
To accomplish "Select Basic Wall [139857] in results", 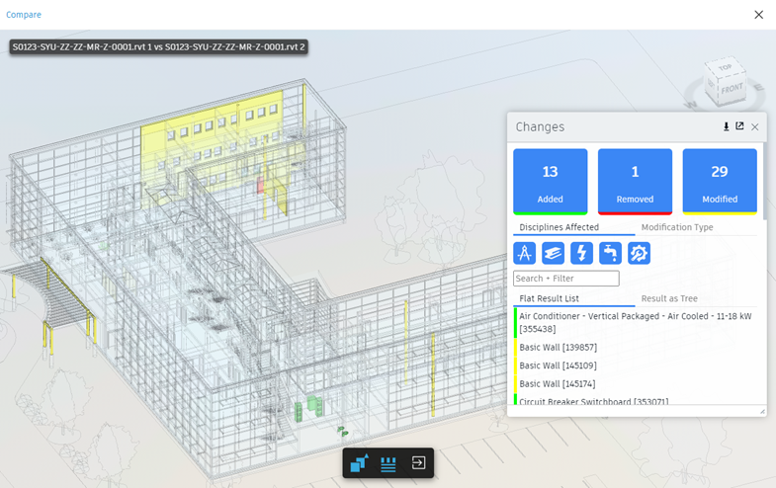I will tap(636, 347).
